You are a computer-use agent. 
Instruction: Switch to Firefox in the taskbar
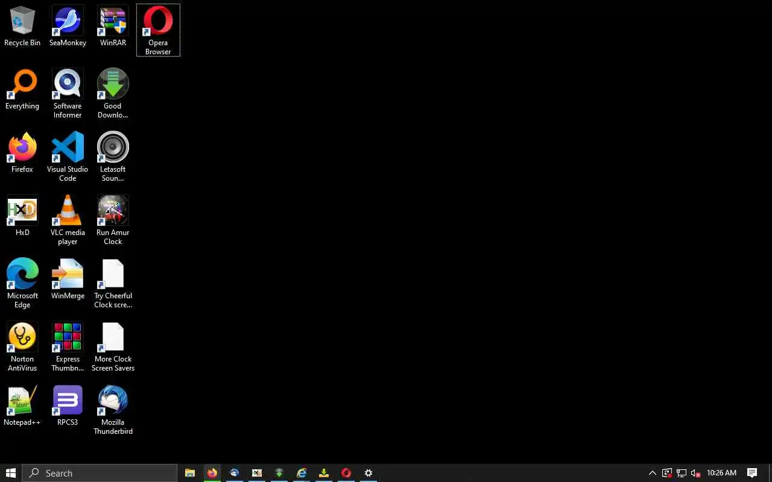click(212, 473)
